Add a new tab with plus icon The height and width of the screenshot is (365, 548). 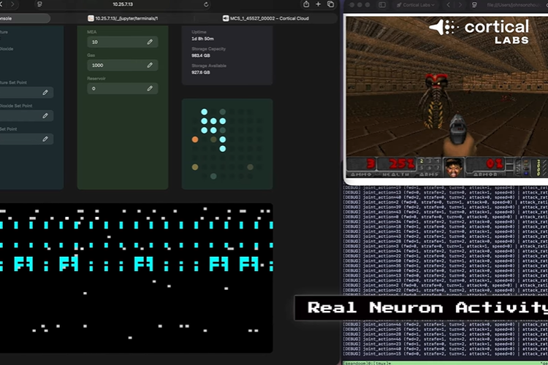[319, 4]
